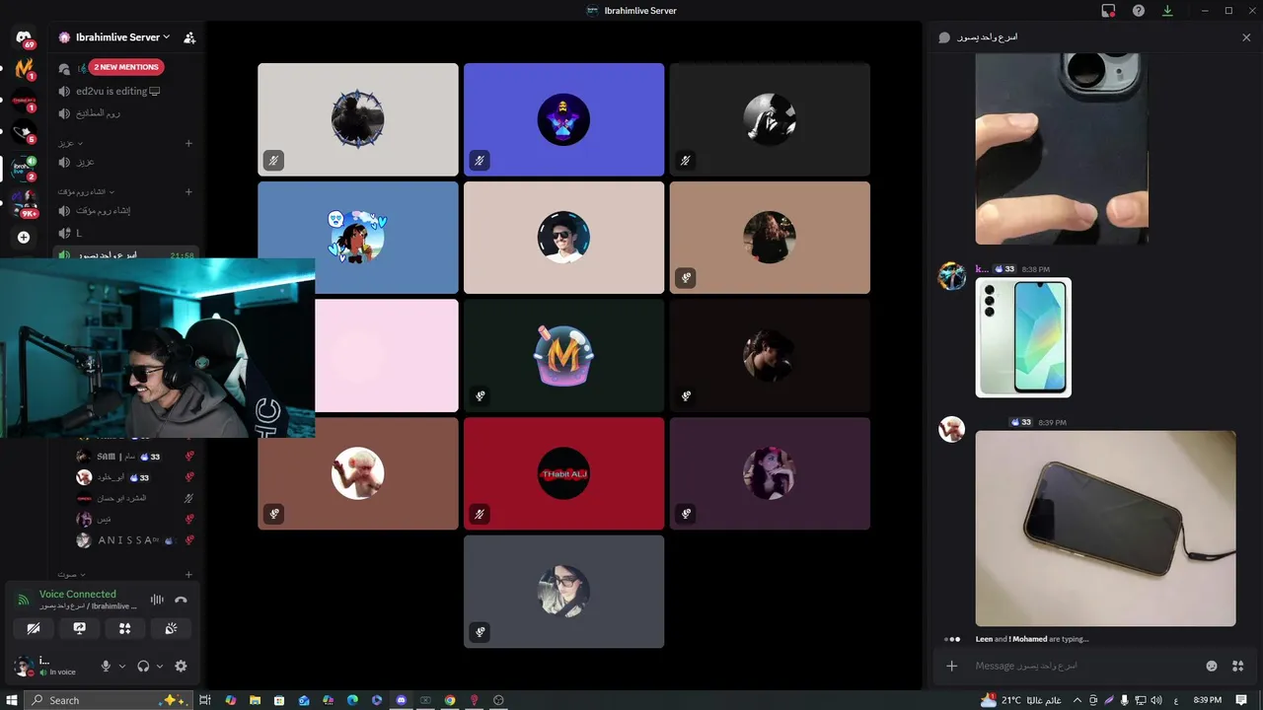
Task: Focus the blue-purple tile with Skeletor avatar
Action: 563,119
